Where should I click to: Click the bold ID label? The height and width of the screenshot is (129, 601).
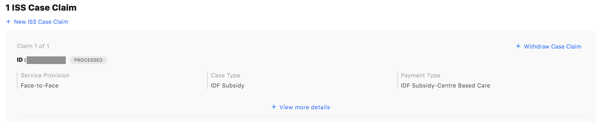tap(21, 60)
